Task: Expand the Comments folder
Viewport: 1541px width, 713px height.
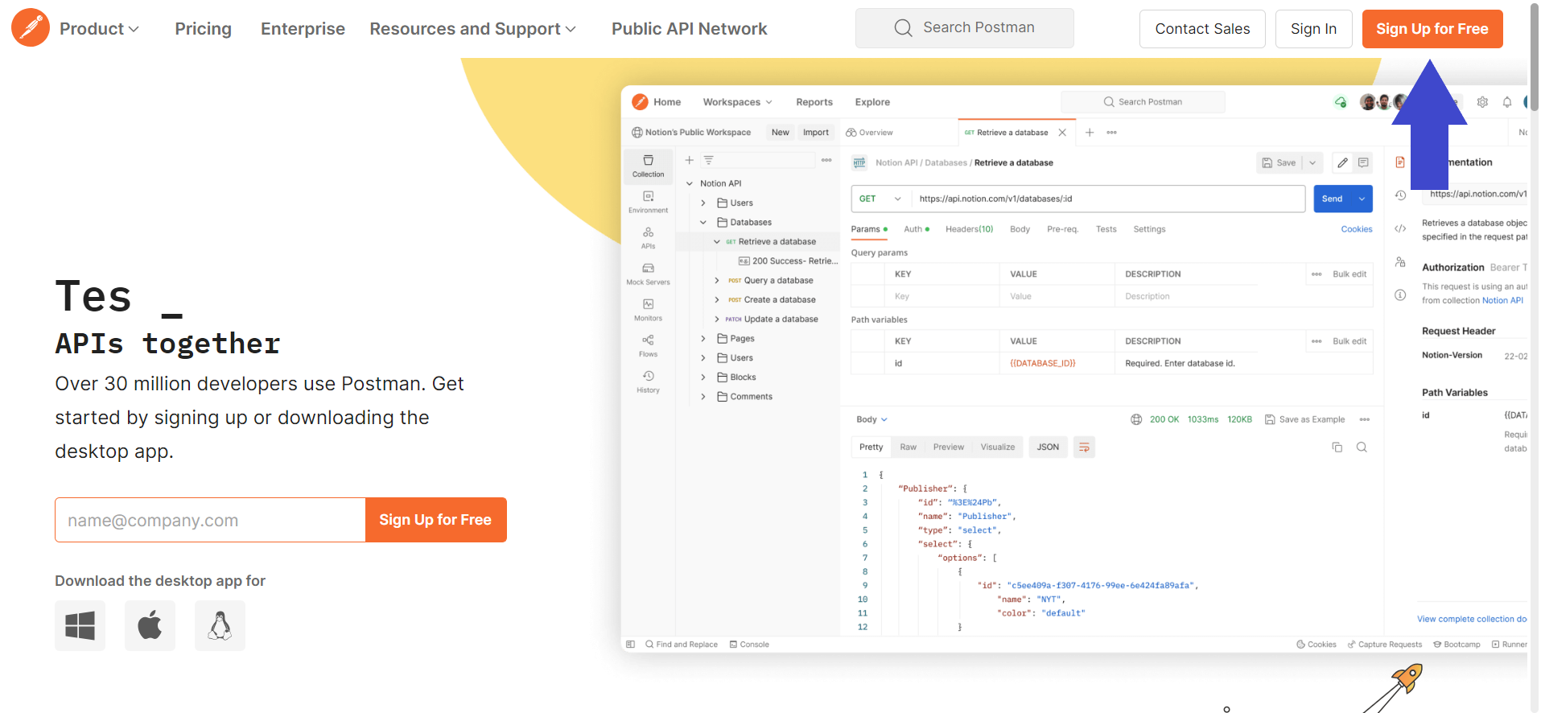Action: tap(703, 397)
